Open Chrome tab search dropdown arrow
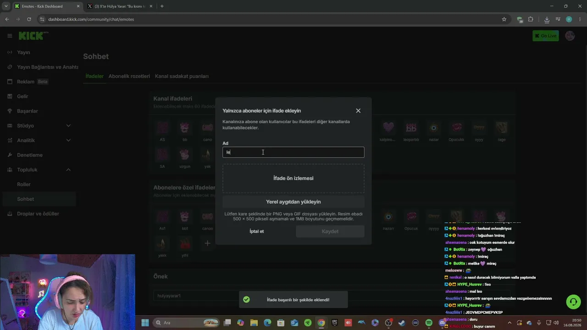This screenshot has width=587, height=330. (6, 6)
